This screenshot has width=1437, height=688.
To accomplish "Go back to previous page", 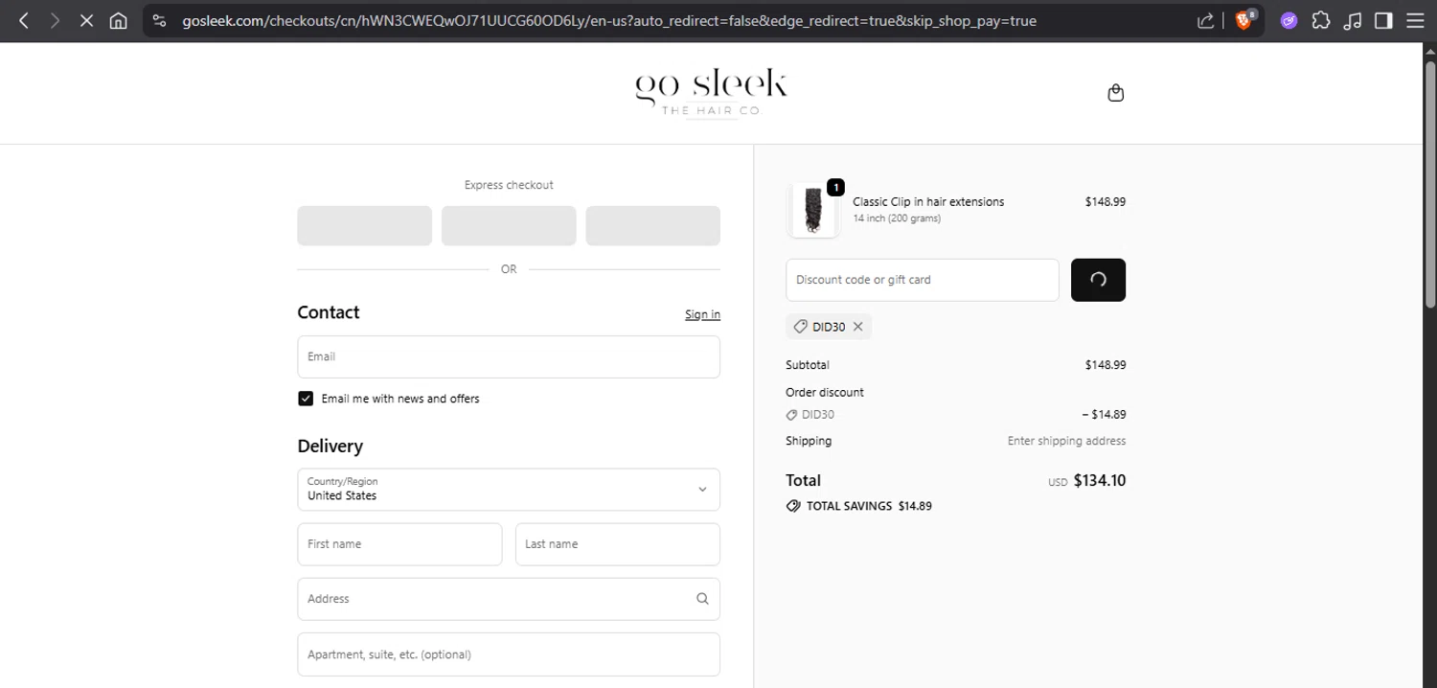I will pyautogui.click(x=24, y=20).
